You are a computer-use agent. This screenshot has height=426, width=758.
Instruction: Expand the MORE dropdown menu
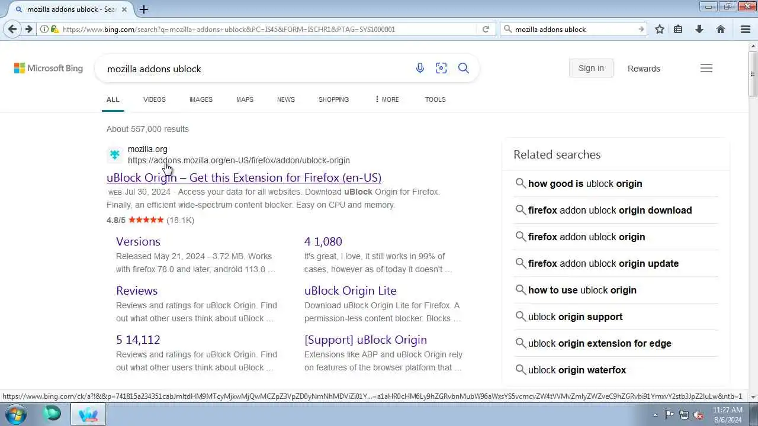[x=387, y=99]
